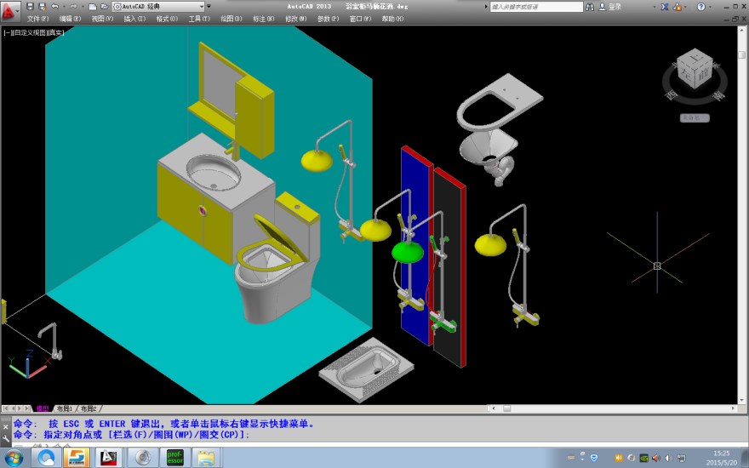Click the Undo arrow icon
This screenshot has width=749, height=468.
click(x=54, y=6)
